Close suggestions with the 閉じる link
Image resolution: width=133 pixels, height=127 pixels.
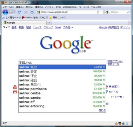pyautogui.click(x=102, y=110)
